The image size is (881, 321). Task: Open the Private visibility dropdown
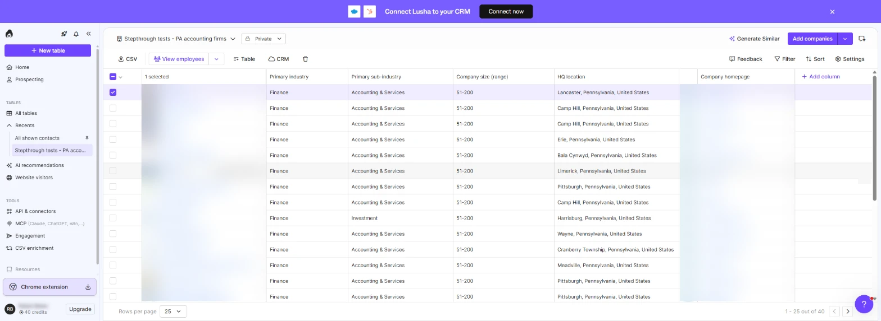(x=264, y=39)
